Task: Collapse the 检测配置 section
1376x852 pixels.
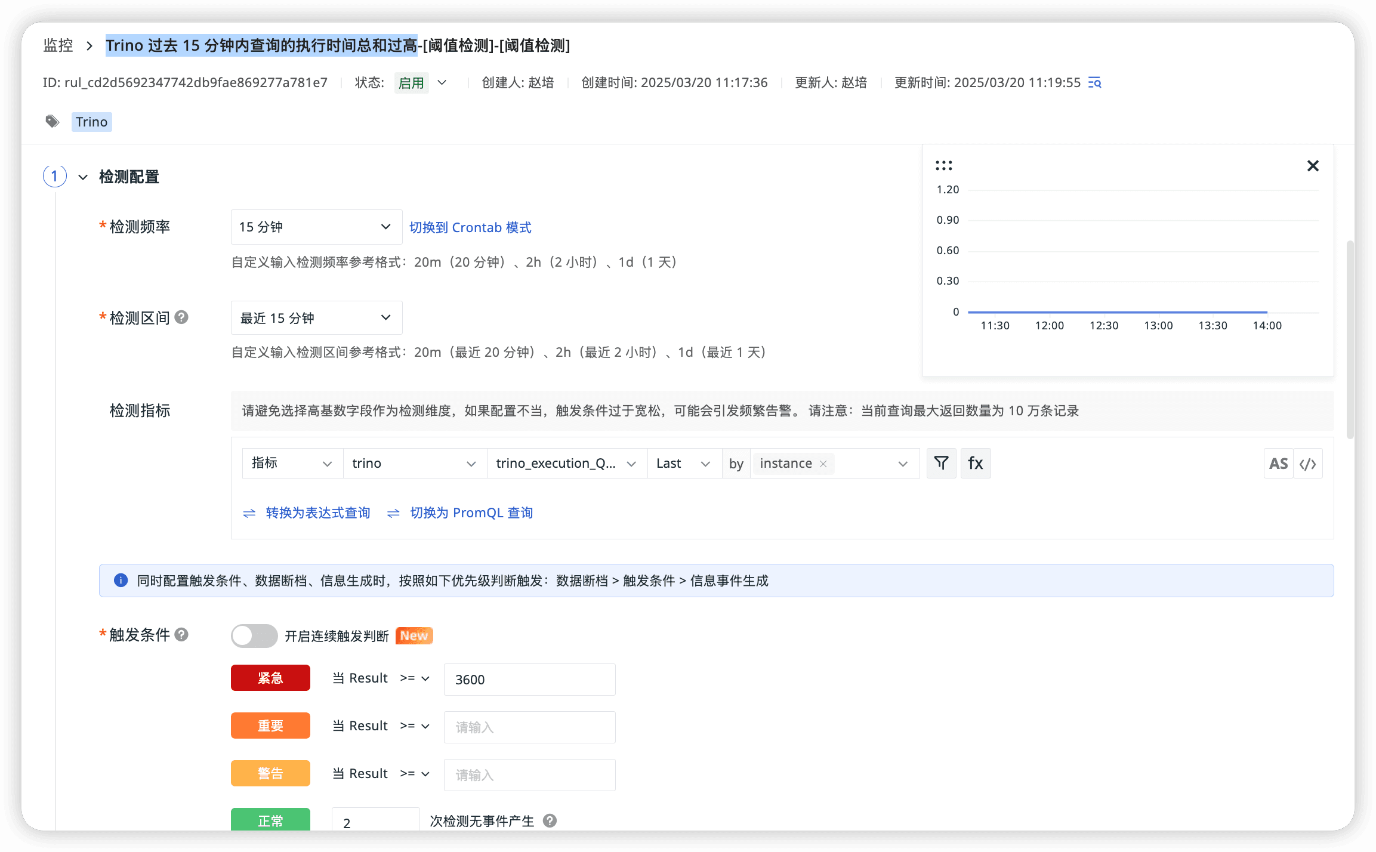Action: [83, 177]
